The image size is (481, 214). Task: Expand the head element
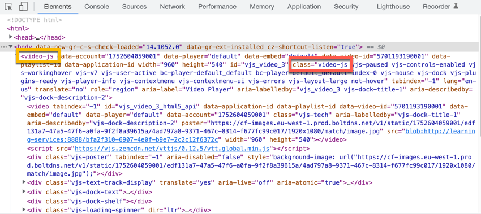11,37
